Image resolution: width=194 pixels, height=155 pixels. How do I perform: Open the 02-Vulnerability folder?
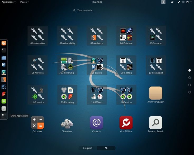(67, 36)
